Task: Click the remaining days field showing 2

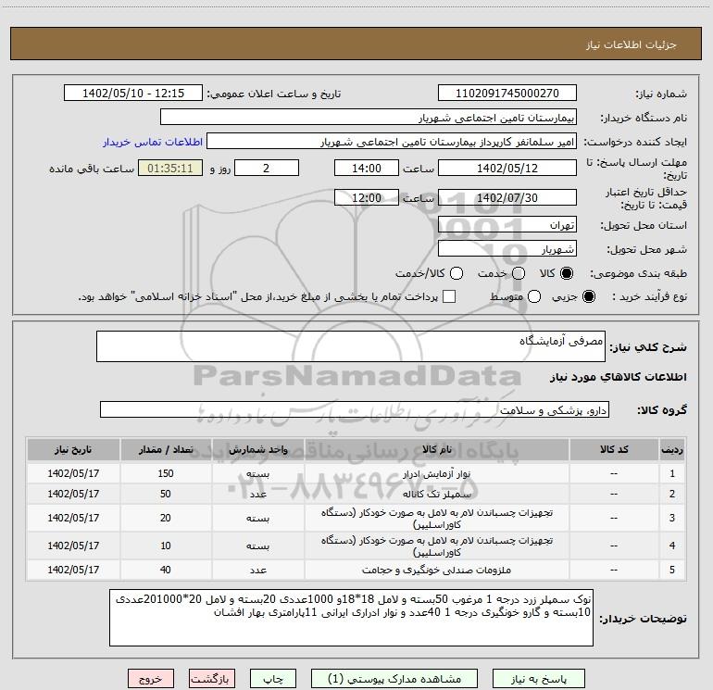Action: click(x=267, y=168)
